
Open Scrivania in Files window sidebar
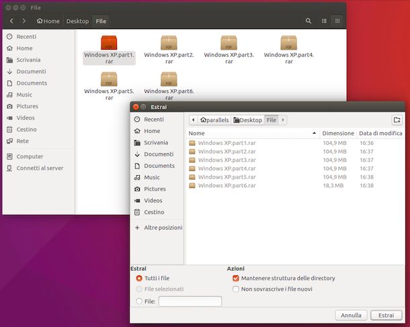pos(39,60)
